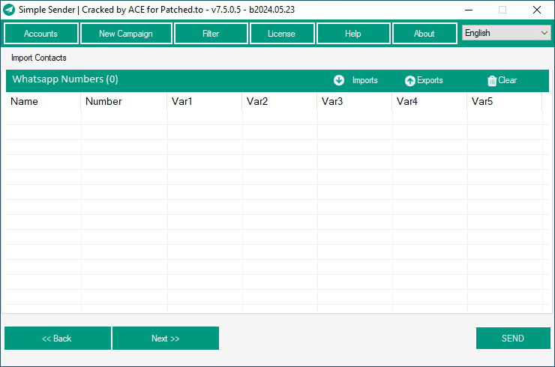Screen dimensions: 555x367
Task: Open the Help menu
Action: click(x=353, y=34)
